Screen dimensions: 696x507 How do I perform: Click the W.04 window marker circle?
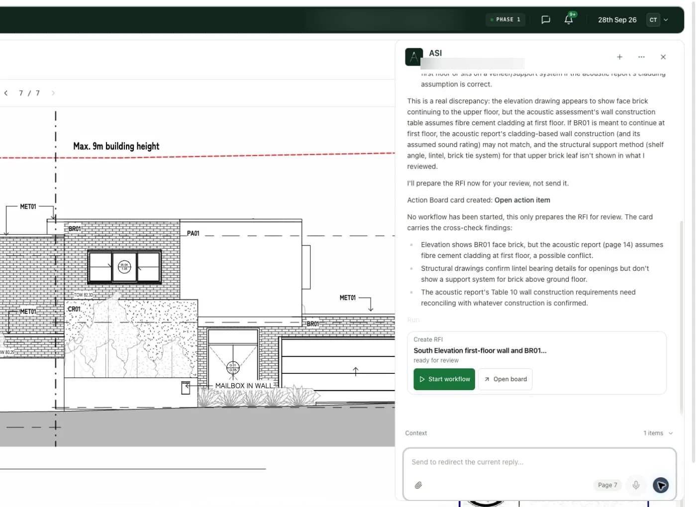coord(124,267)
